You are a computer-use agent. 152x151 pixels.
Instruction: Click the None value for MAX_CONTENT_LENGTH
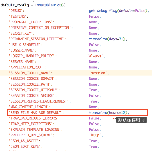coord(93,107)
